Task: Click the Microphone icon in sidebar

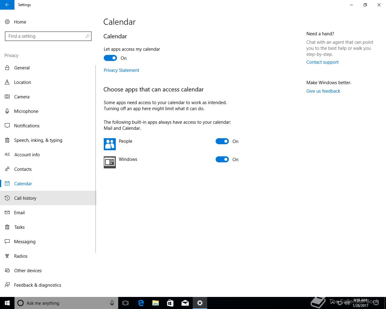Action: [x=7, y=111]
